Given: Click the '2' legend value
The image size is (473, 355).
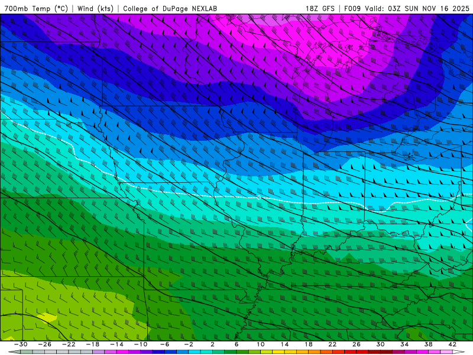Looking at the screenshot, I should (x=213, y=344).
